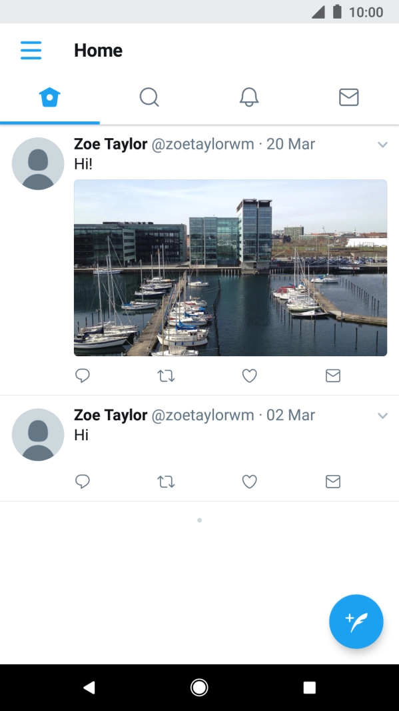Screen dimensions: 399x711
Task: Like the tweet posted on 20 Mar
Action: [x=249, y=376]
